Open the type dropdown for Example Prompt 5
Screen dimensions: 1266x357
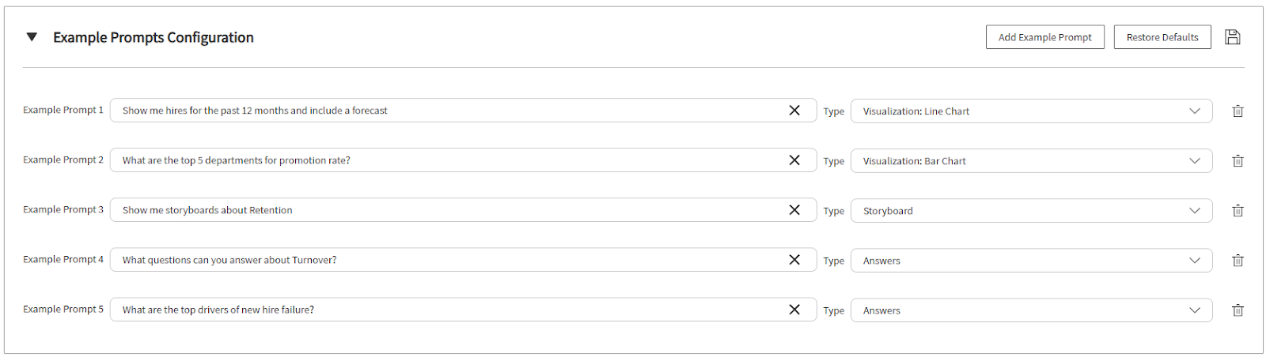coord(1031,310)
